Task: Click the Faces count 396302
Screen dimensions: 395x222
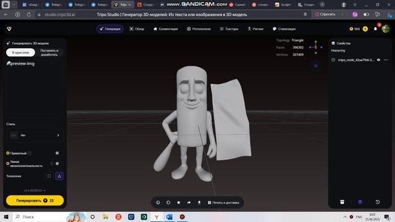Action: pos(298,47)
